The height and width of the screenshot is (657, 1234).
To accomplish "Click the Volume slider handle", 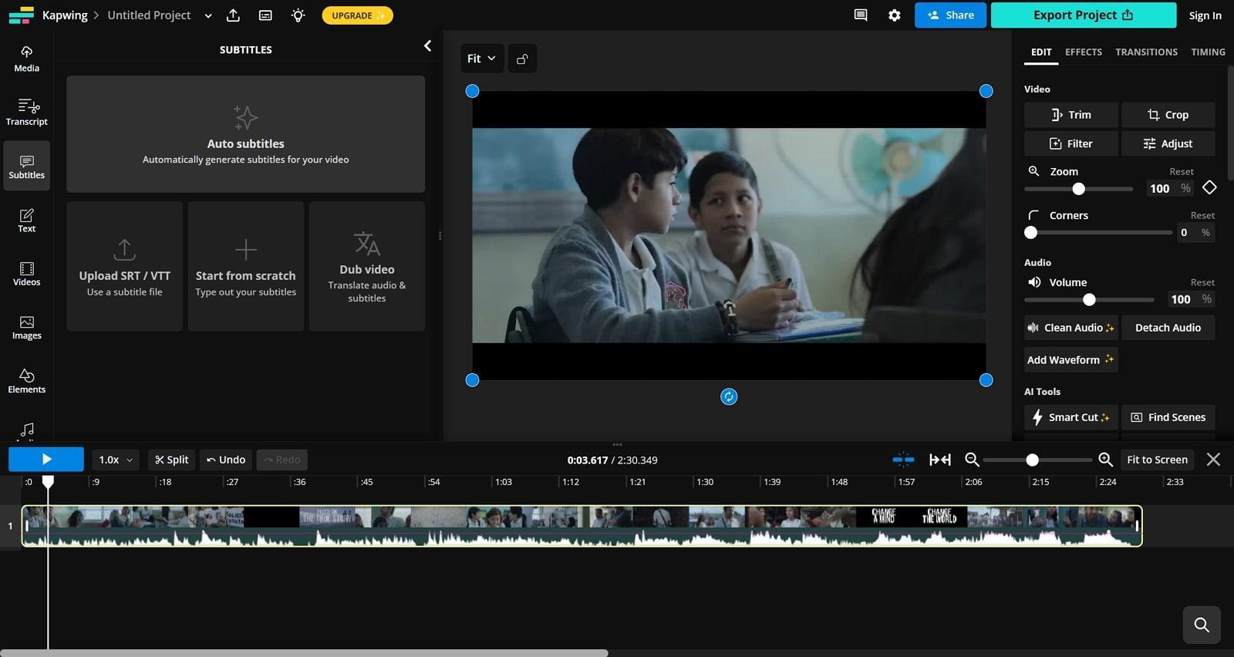I will [1089, 300].
